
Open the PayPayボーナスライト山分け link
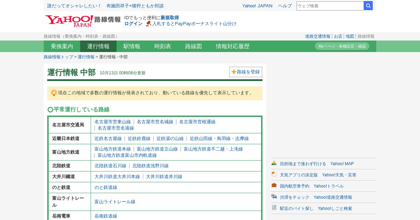pyautogui.click(x=194, y=23)
